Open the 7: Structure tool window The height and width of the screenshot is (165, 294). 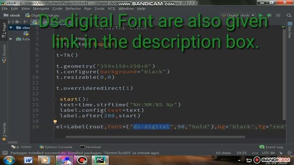(x=4, y=54)
